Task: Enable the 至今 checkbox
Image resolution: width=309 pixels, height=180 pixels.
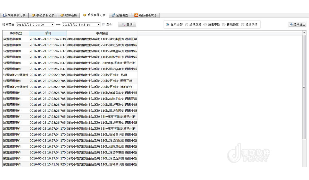Action: click(x=104, y=25)
